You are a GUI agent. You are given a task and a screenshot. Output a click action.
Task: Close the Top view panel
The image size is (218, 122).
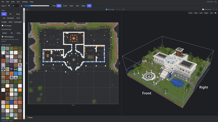pos(120,9)
